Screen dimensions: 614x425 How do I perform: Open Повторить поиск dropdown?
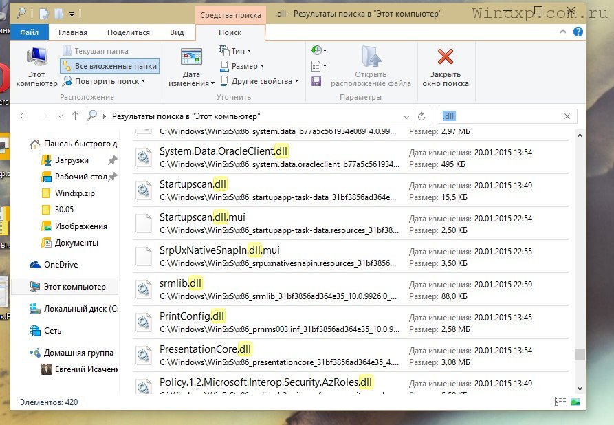coord(104,81)
